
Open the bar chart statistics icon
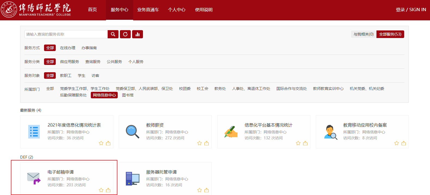coord(138,34)
